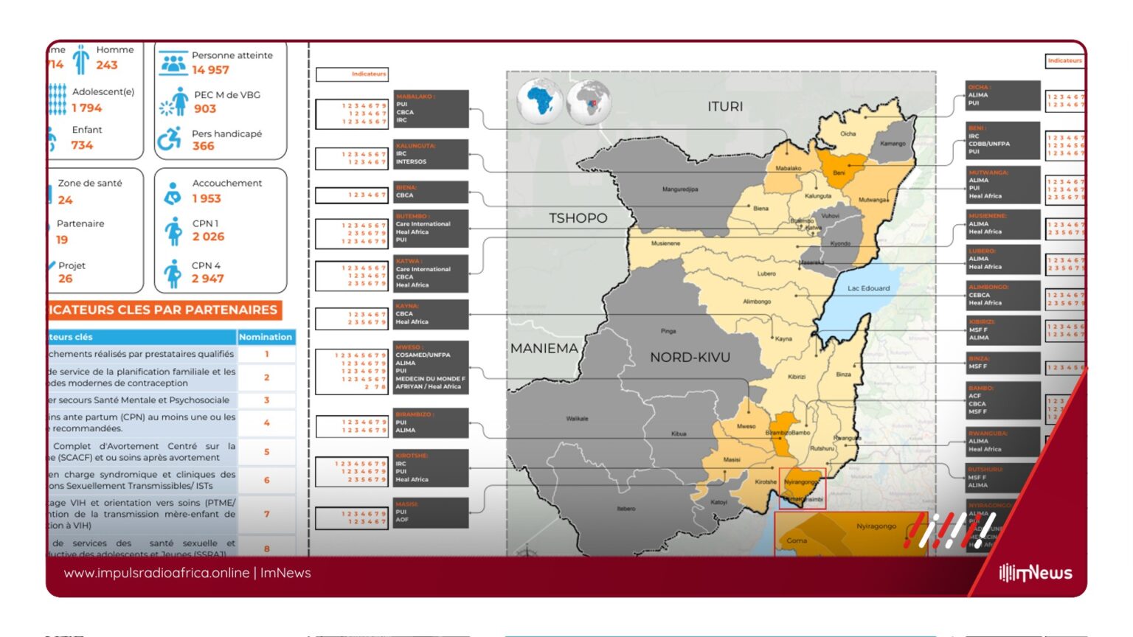The width and height of the screenshot is (1133, 637).
Task: Click the left Indicateurs label box
Action: click(x=352, y=74)
